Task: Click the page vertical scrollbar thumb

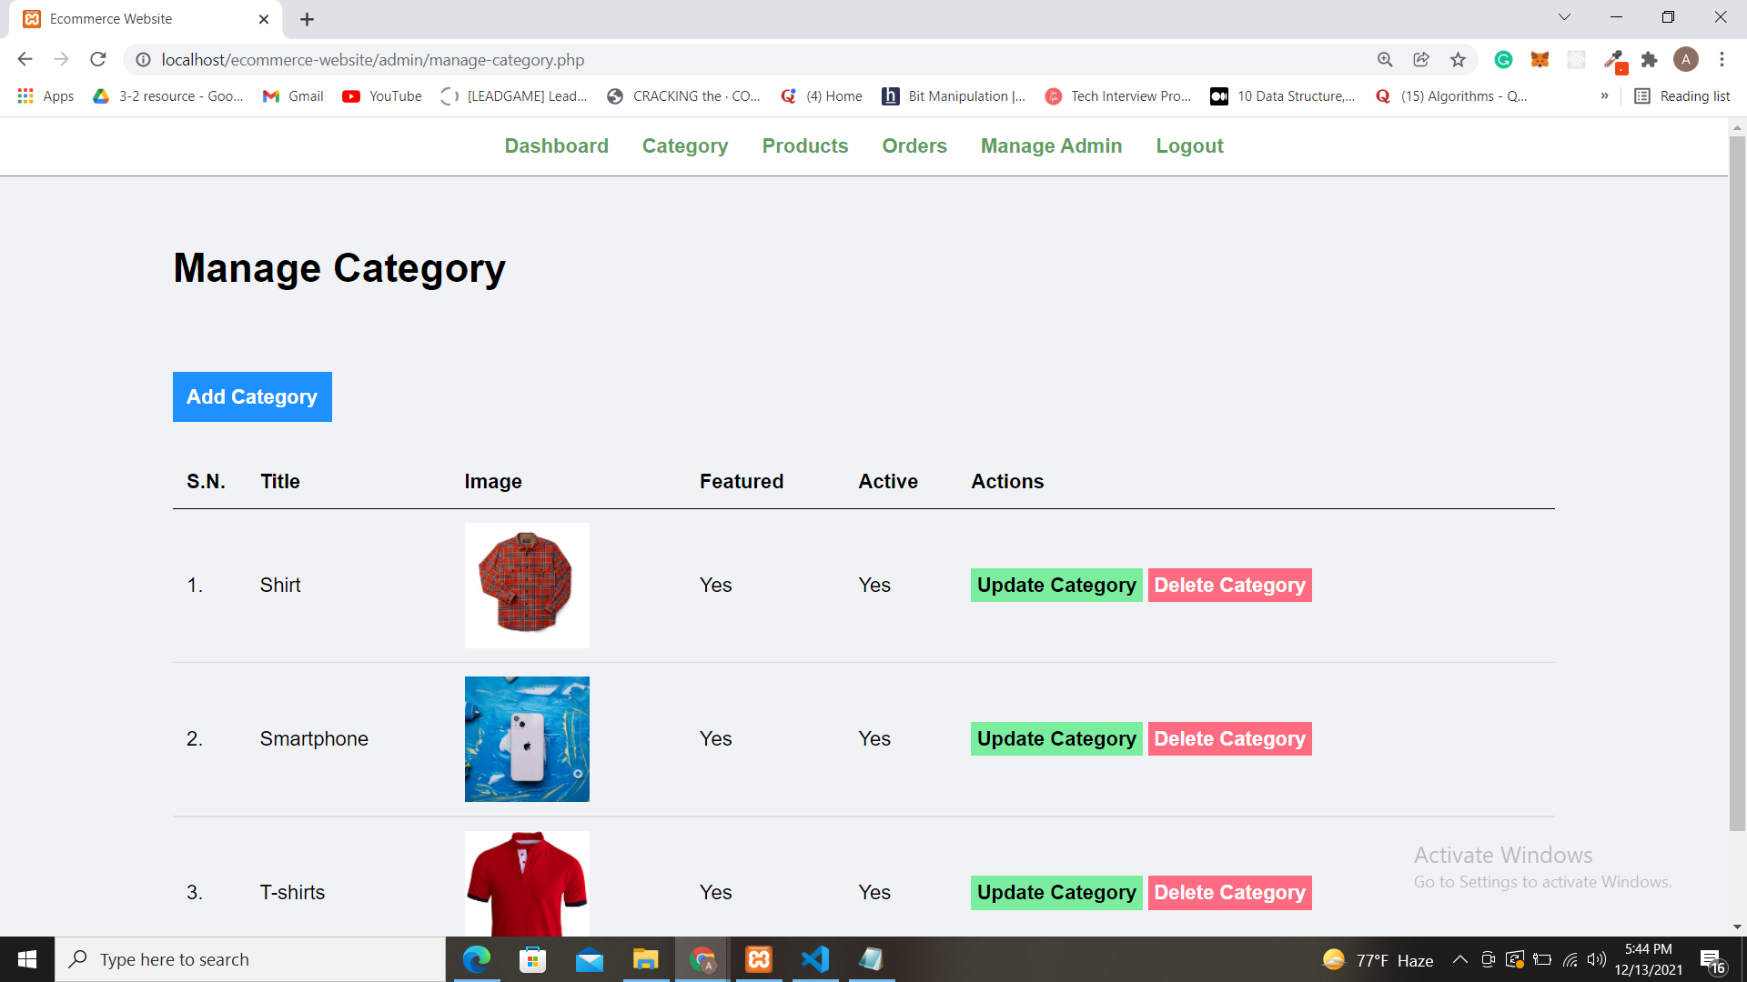Action: (x=1737, y=482)
